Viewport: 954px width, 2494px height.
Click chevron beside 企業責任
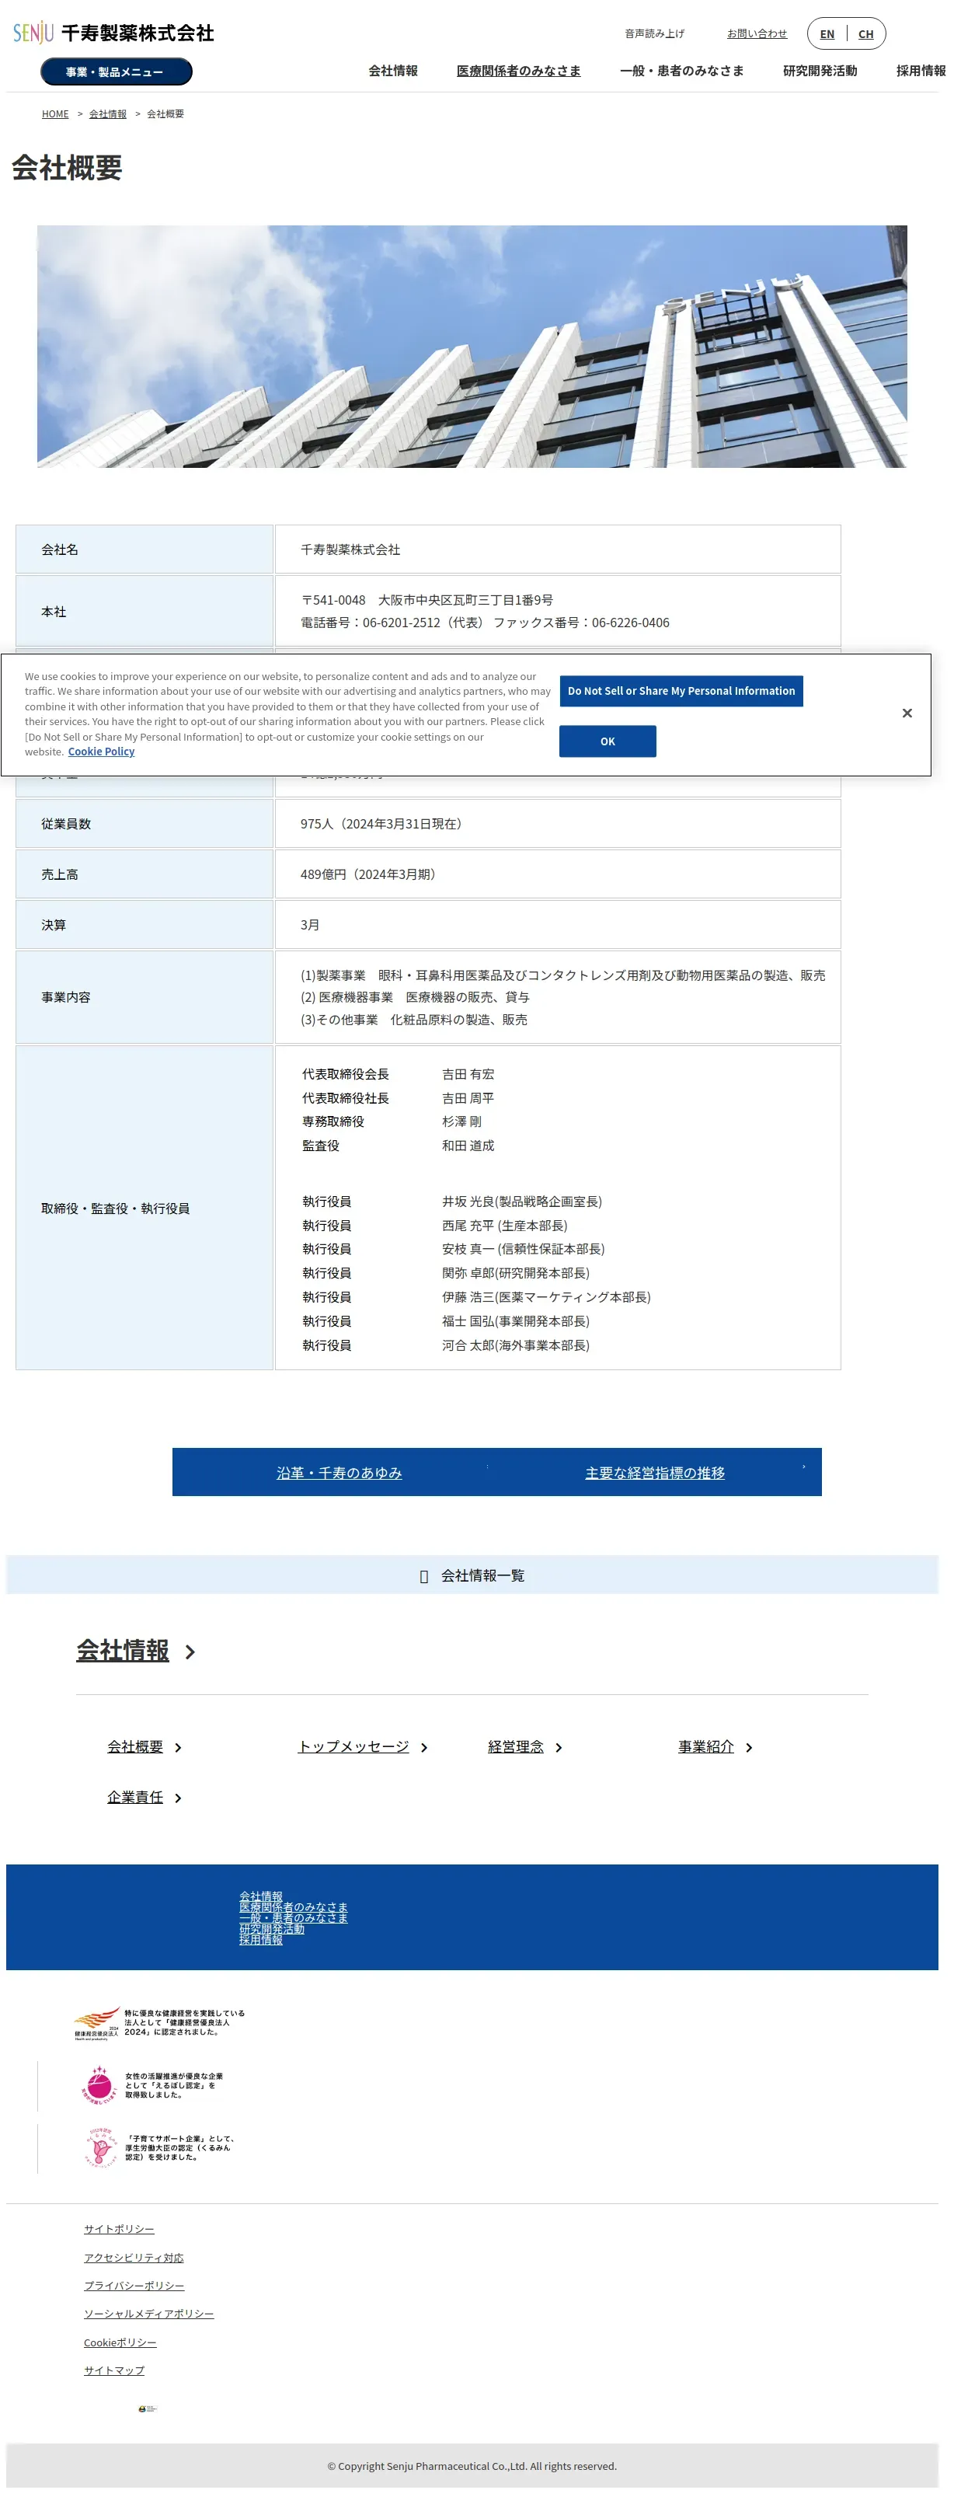(178, 1799)
